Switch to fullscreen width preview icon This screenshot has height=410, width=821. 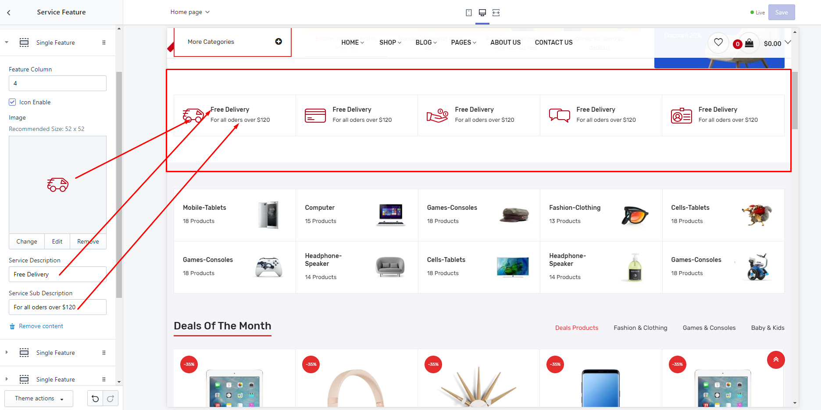tap(496, 13)
